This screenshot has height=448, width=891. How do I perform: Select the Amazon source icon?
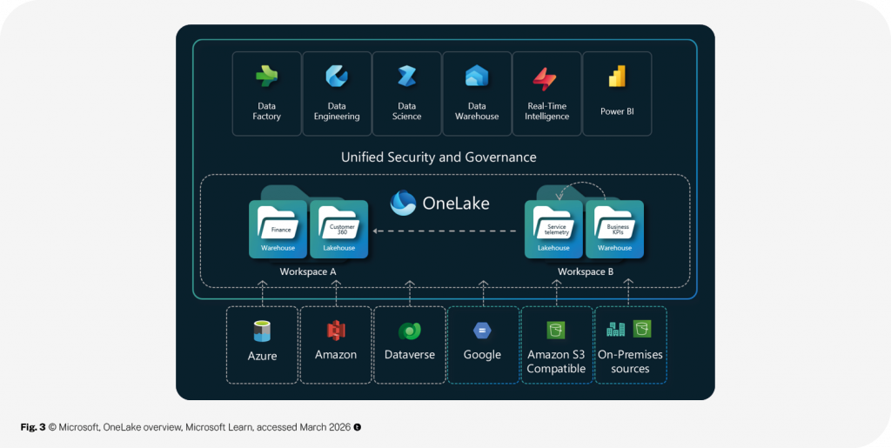336,331
